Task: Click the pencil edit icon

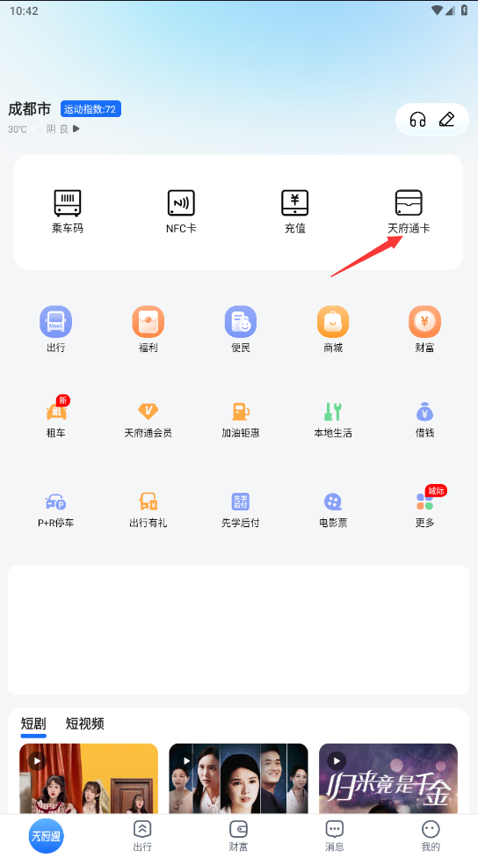Action: [447, 120]
